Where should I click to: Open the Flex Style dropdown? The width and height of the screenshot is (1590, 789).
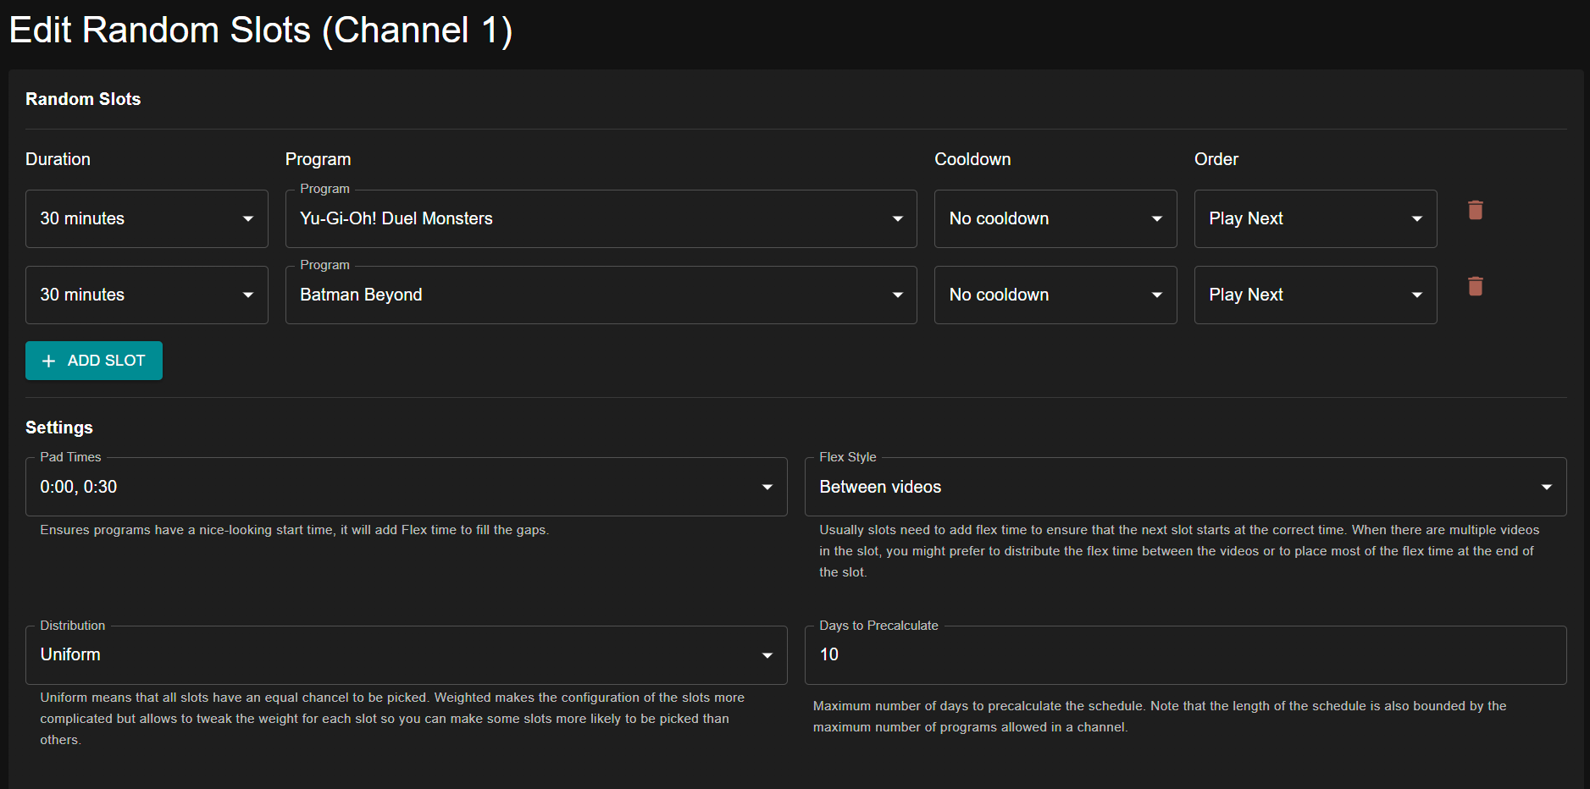(1185, 487)
